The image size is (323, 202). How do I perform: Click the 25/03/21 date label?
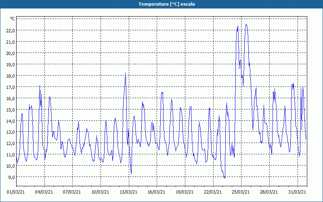tap(241, 192)
